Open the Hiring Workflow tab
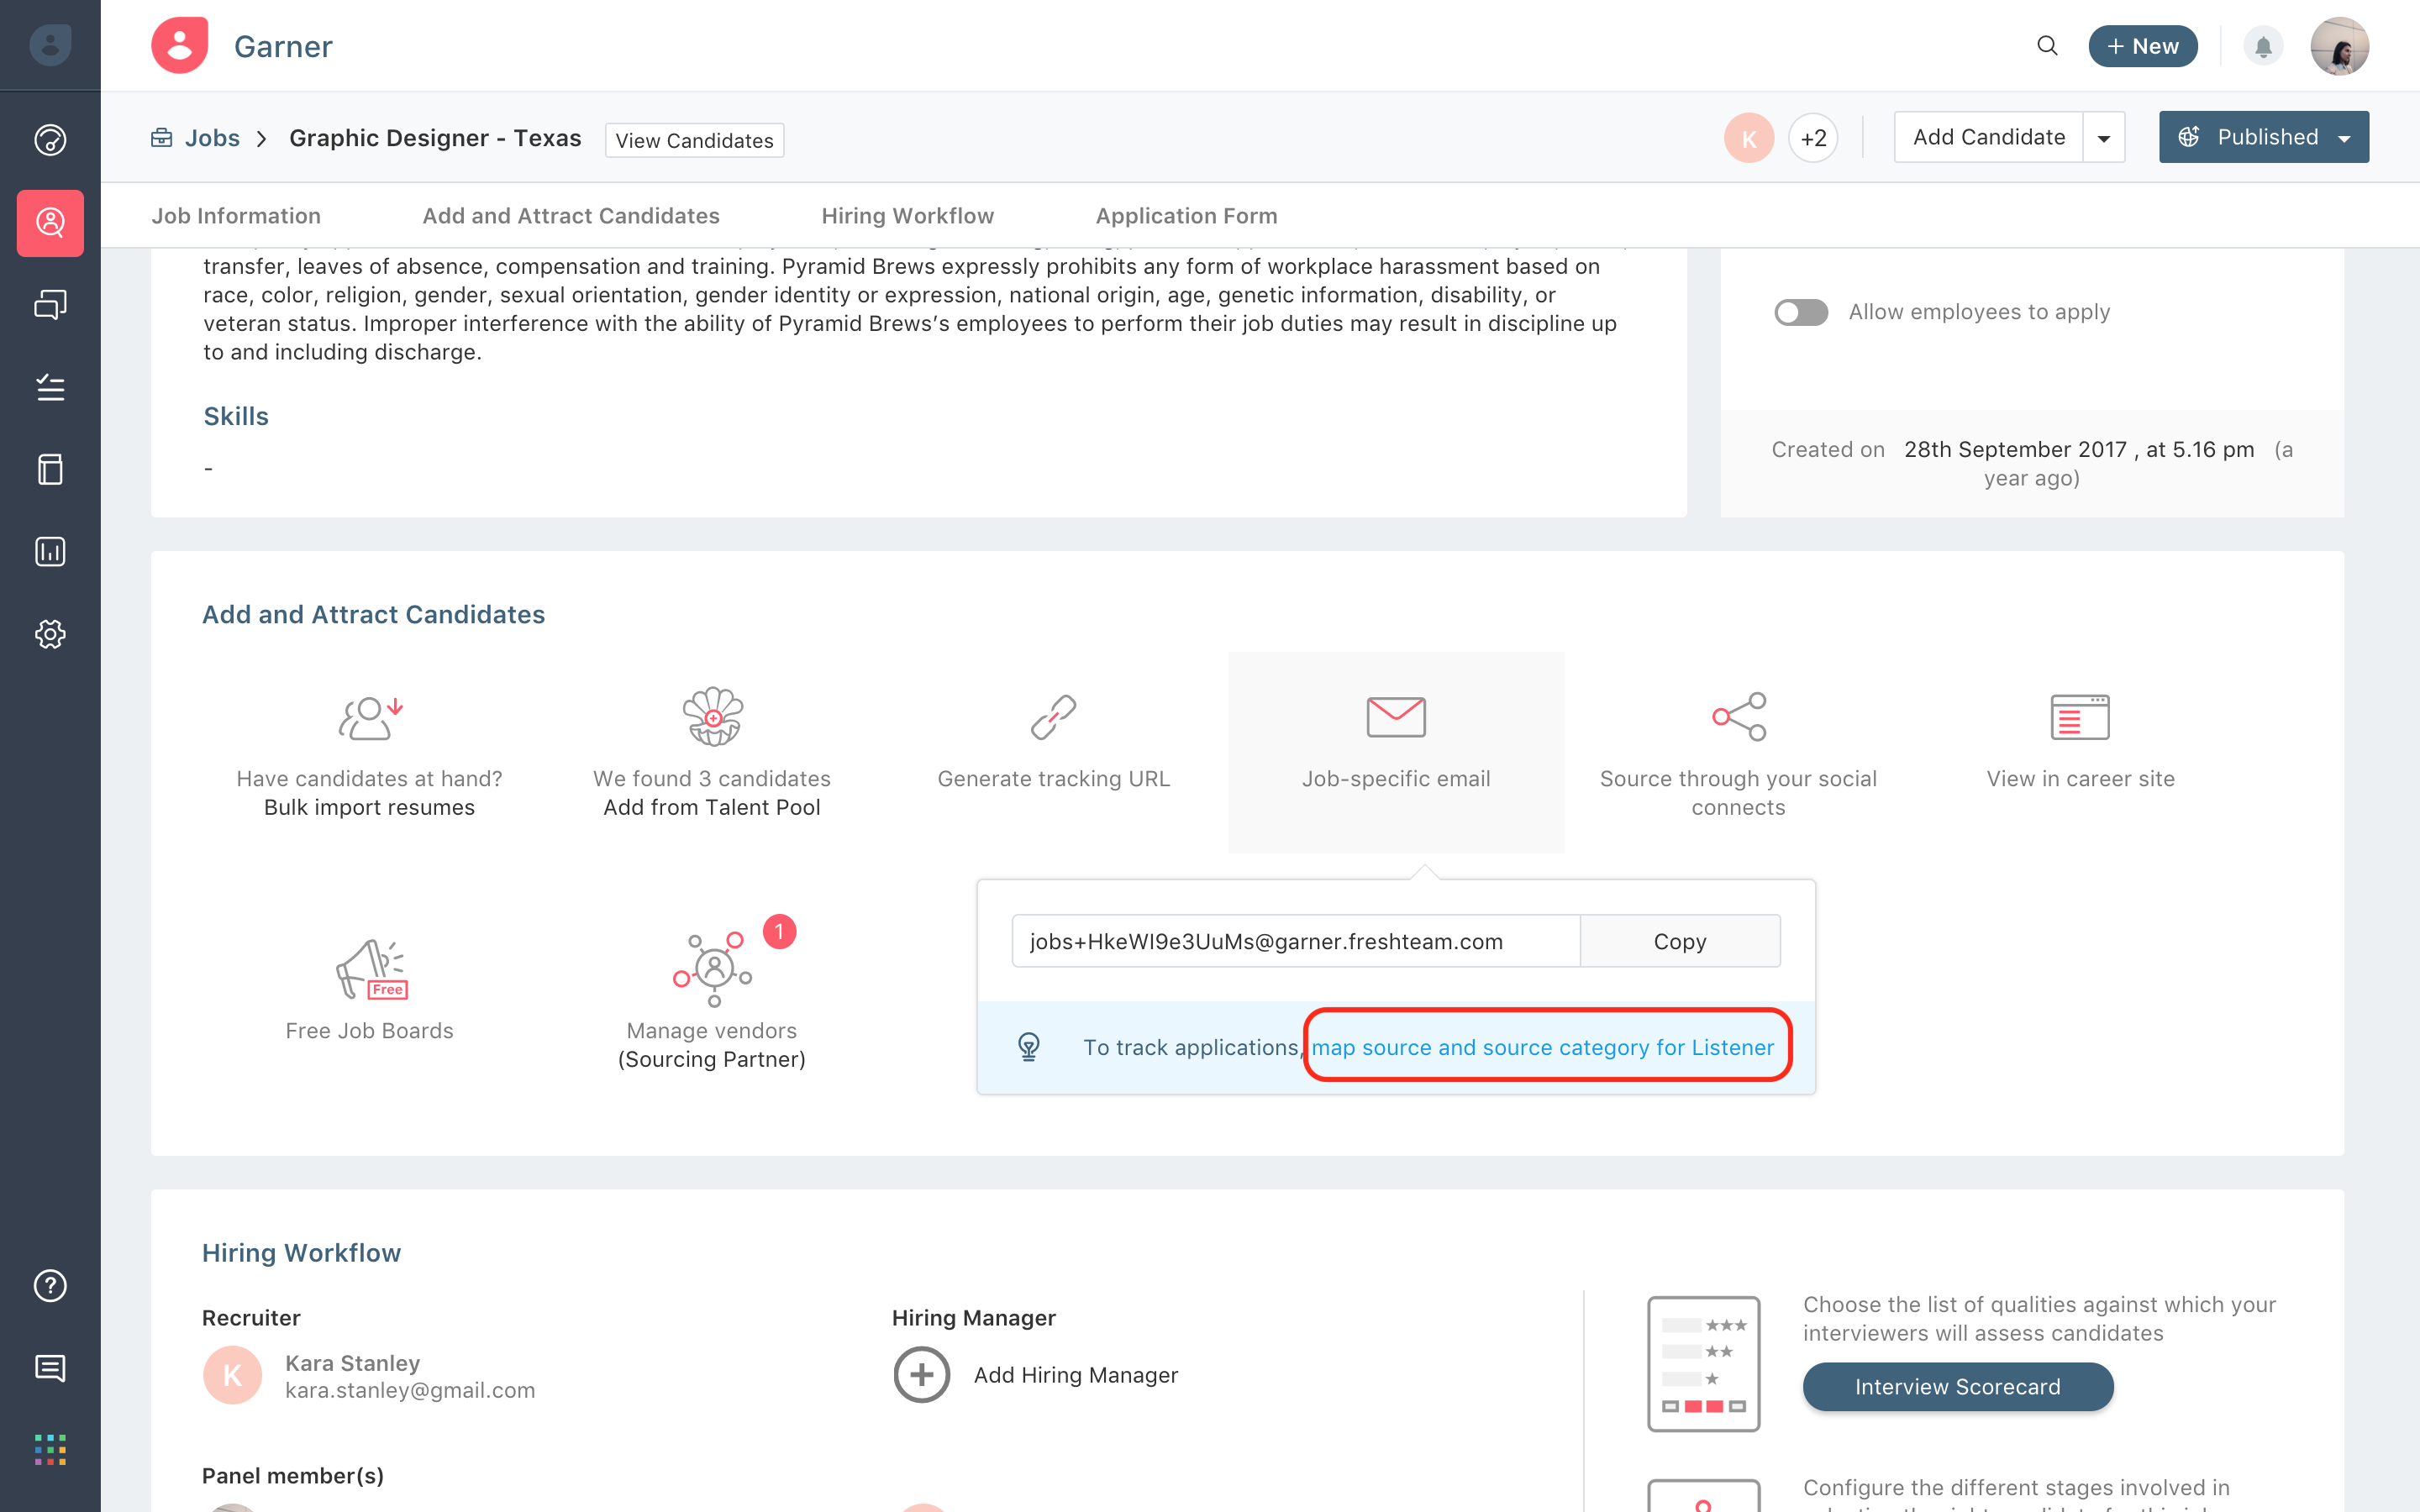 (x=907, y=215)
